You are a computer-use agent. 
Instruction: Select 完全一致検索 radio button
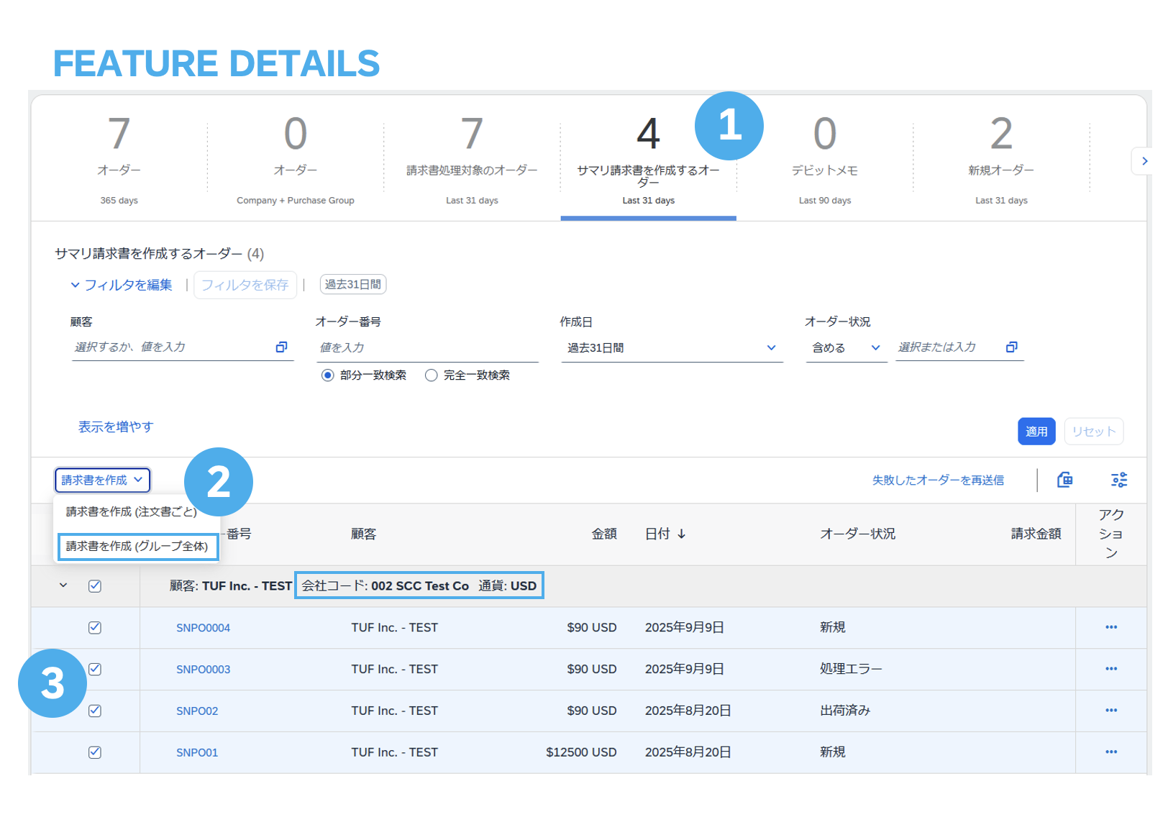432,375
